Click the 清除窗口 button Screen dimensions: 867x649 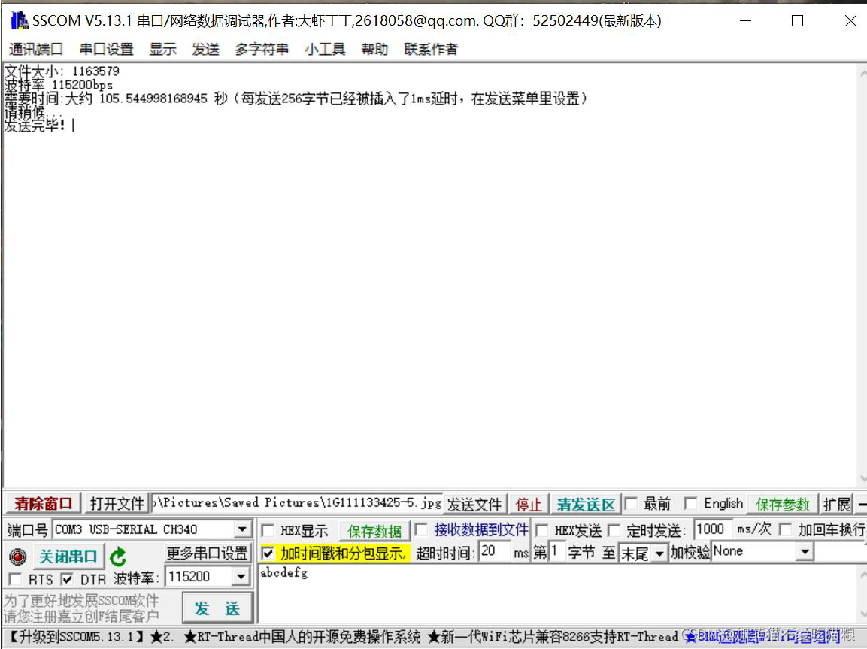pyautogui.click(x=43, y=504)
